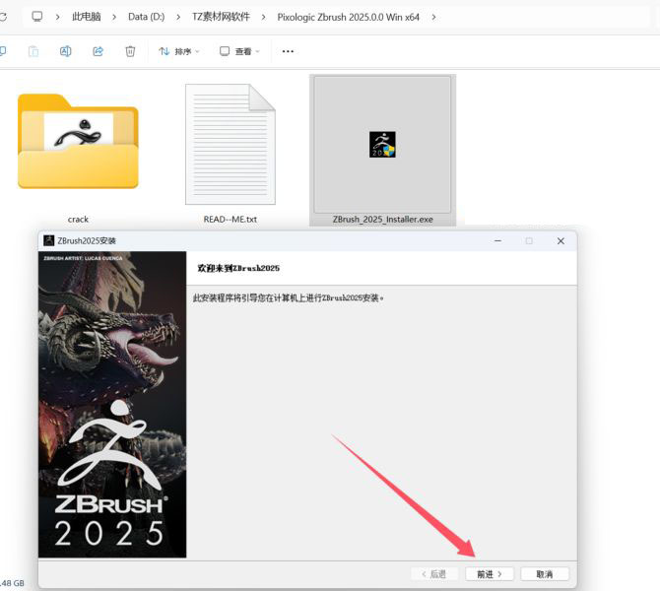Expand chevron between Data (D:) and TZ素材网软件

coord(178,18)
